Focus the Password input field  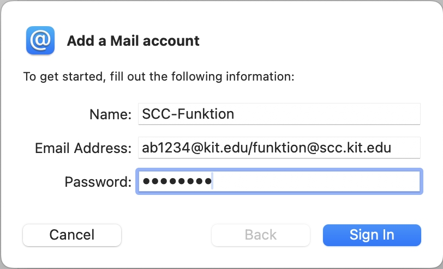(x=279, y=181)
